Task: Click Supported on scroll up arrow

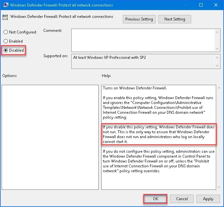Action: 217,58
